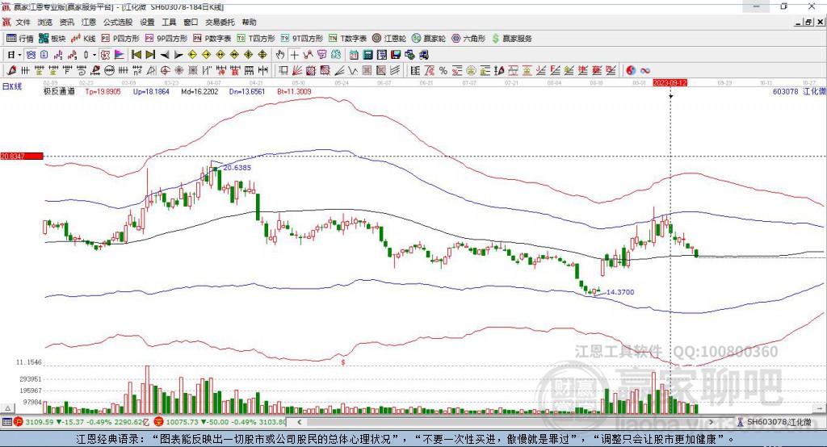Open the 赢家轮 tool

[x=429, y=39]
